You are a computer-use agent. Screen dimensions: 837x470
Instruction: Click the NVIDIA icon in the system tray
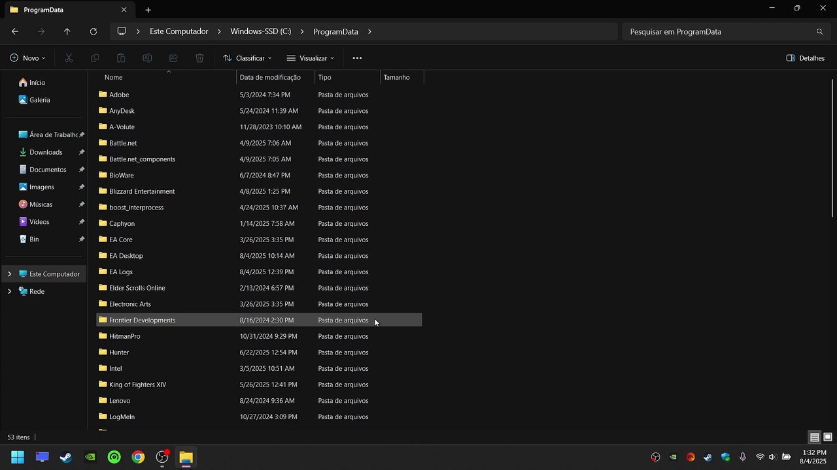pyautogui.click(x=673, y=457)
